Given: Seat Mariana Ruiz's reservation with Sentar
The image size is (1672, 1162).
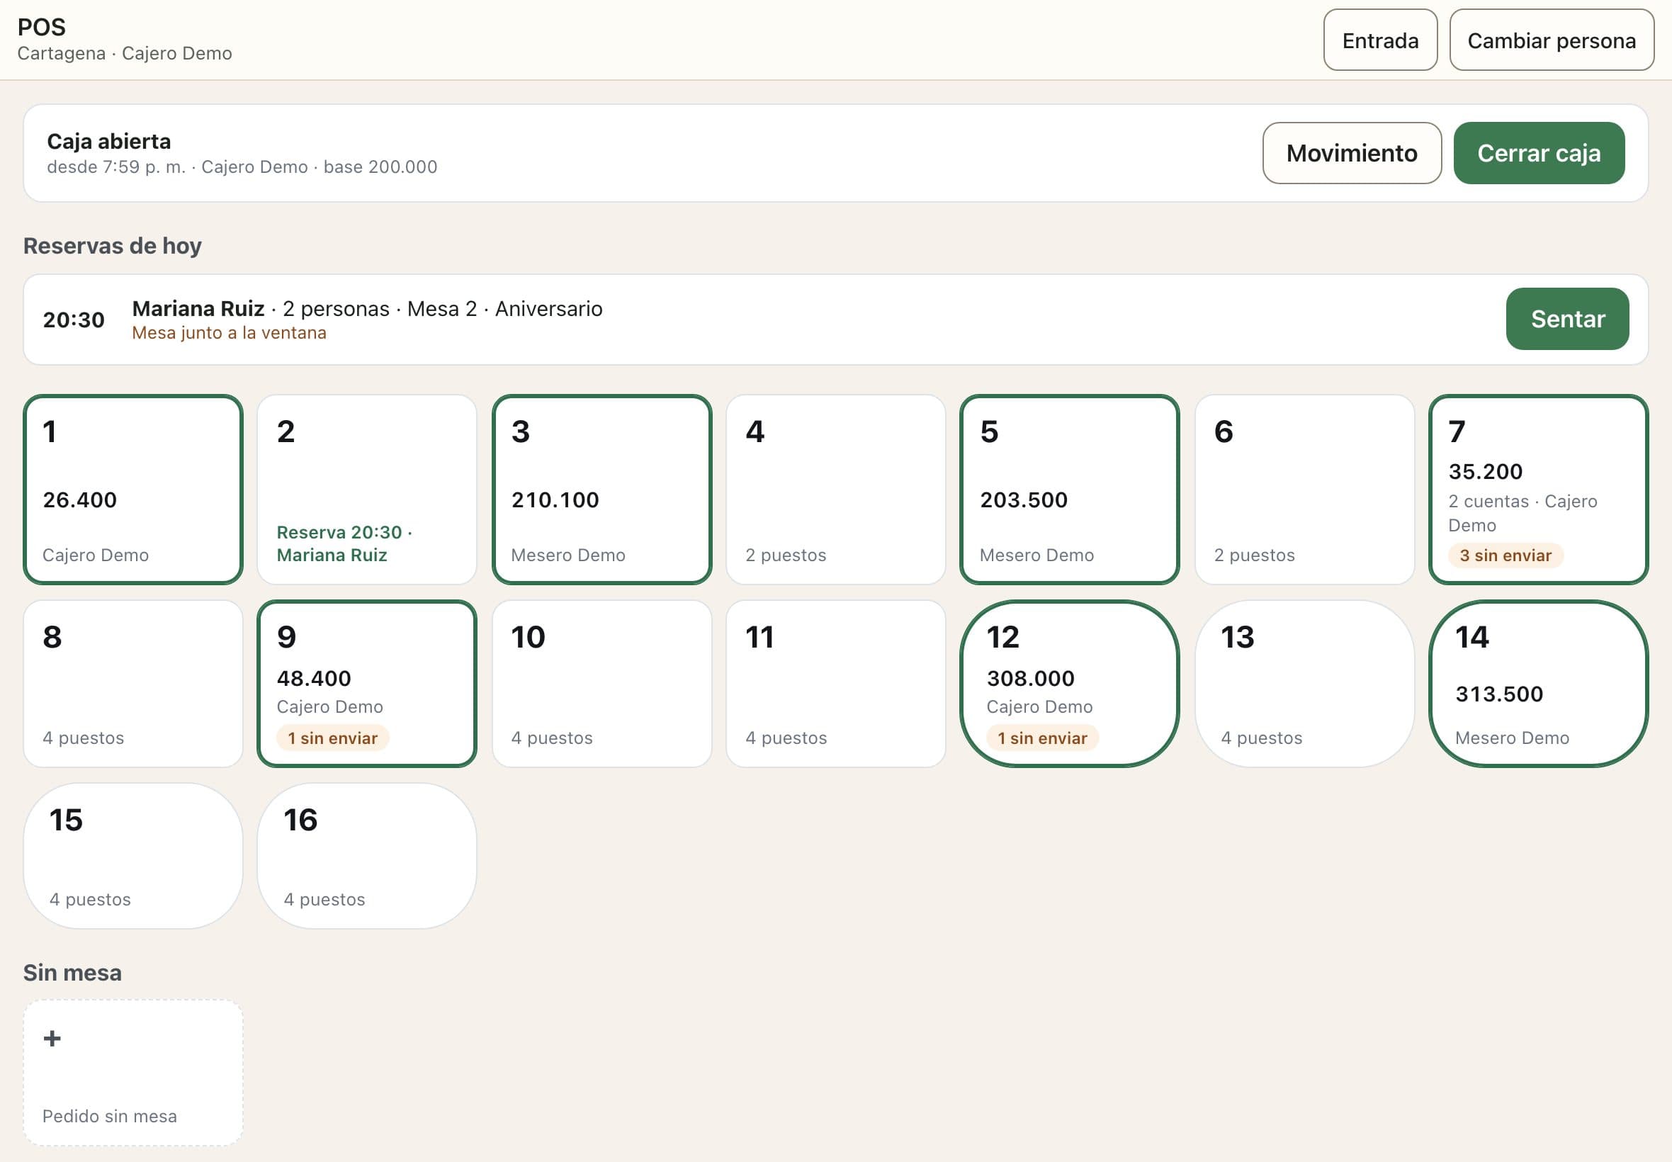Looking at the screenshot, I should pos(1567,319).
